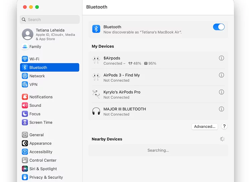Click the $Airpods earbuds icon
The image size is (251, 182).
[x=96, y=60]
